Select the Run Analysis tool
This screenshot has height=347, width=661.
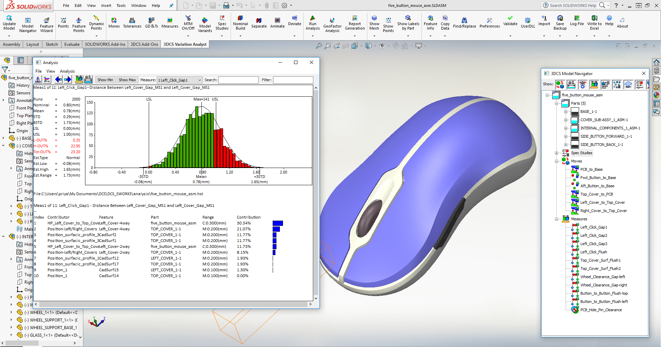click(312, 23)
